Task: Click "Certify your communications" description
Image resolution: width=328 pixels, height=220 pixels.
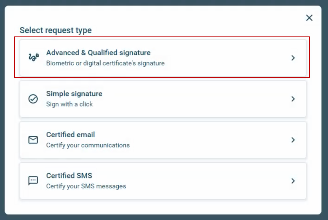Action: tap(88, 145)
